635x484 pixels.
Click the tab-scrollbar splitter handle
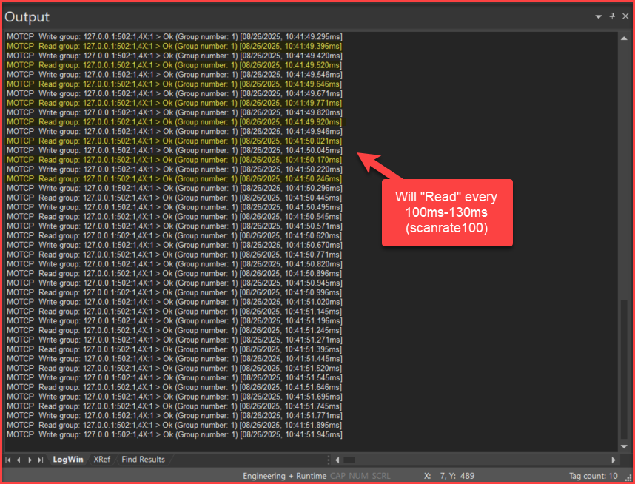329,460
